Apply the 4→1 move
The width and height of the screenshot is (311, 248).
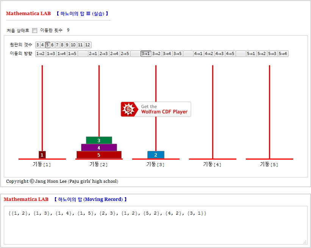tap(198, 53)
